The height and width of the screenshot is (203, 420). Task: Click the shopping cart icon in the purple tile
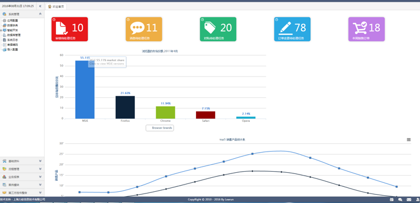[360, 28]
